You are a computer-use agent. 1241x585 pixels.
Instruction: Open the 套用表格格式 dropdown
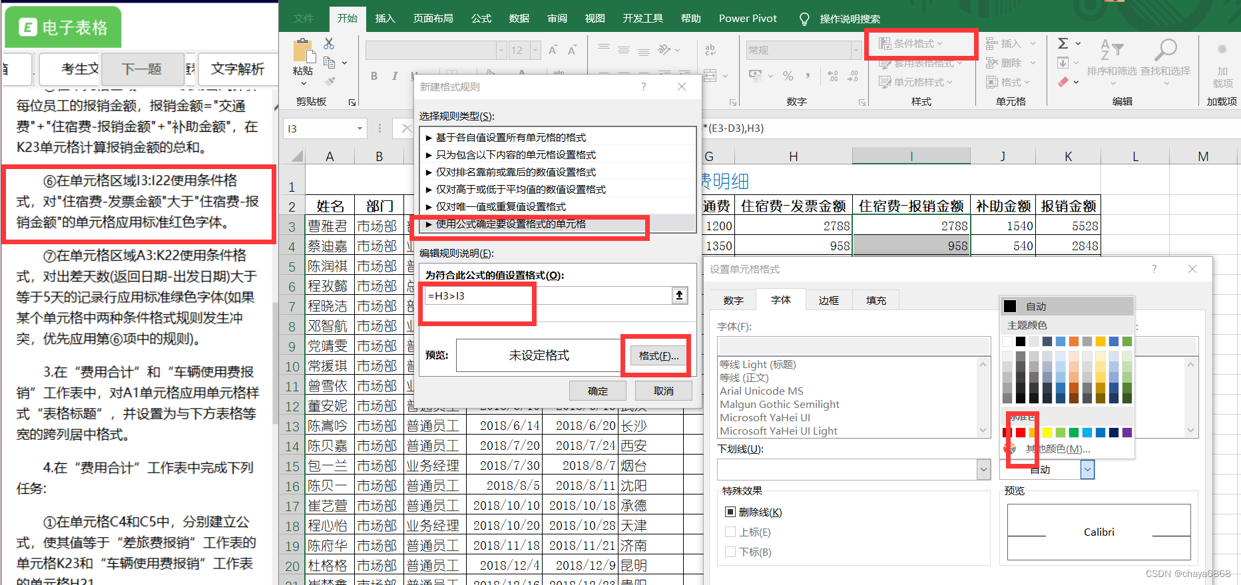point(920,63)
